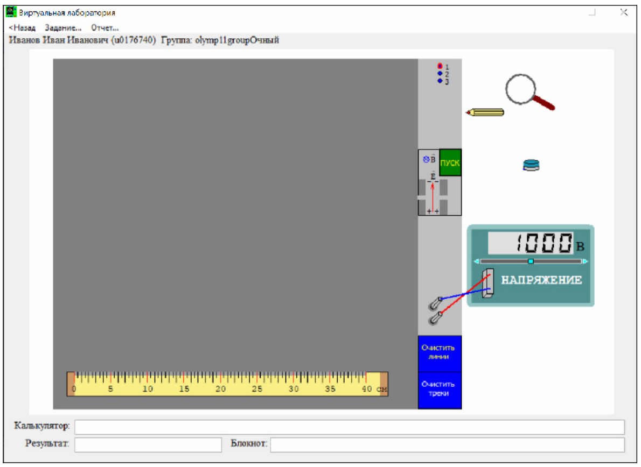Grab the blue magnet disc

coord(531,165)
